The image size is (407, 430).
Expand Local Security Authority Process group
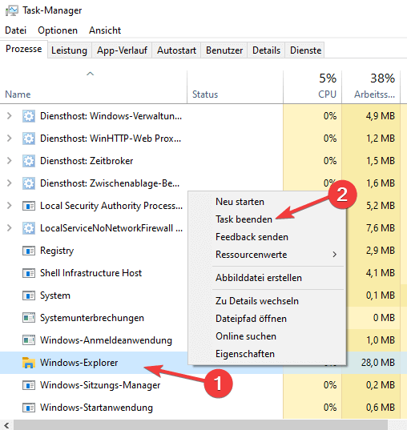pyautogui.click(x=10, y=206)
